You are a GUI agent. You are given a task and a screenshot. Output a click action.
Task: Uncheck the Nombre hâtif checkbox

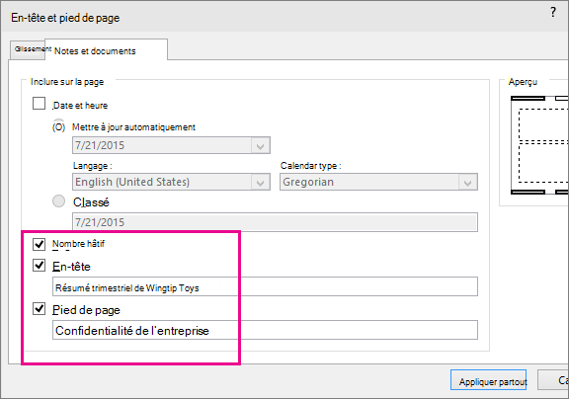pyautogui.click(x=39, y=244)
